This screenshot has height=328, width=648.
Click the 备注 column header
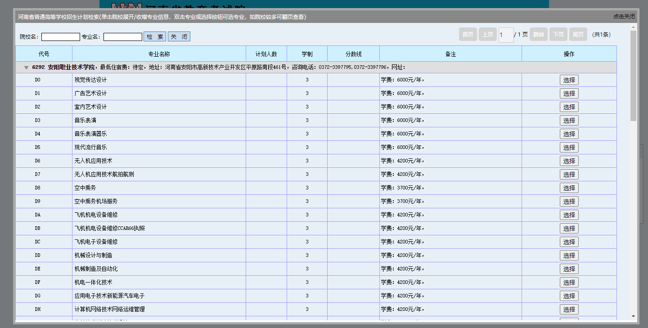(450, 54)
